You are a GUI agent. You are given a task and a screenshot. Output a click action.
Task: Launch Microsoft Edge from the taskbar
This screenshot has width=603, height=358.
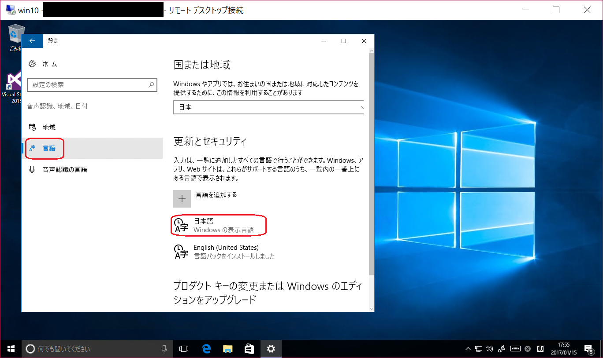(206, 348)
